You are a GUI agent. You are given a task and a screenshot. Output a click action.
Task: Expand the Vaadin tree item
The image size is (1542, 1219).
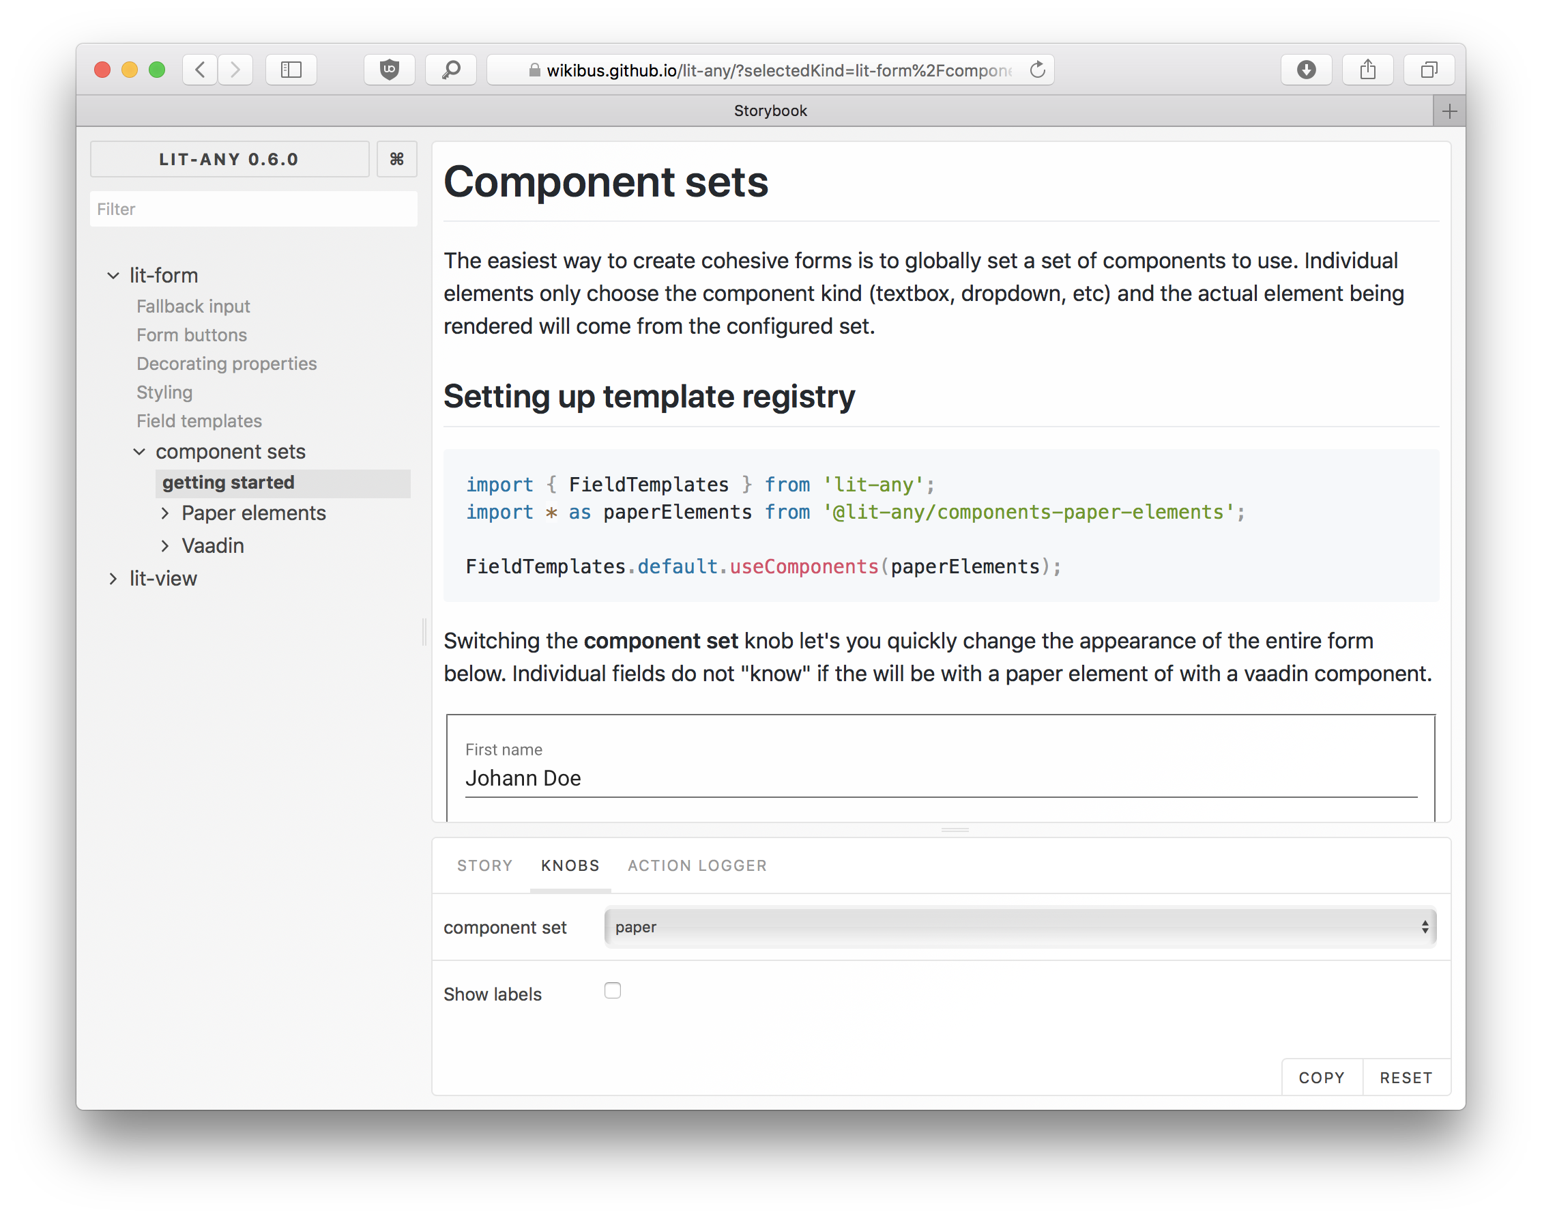pos(169,545)
